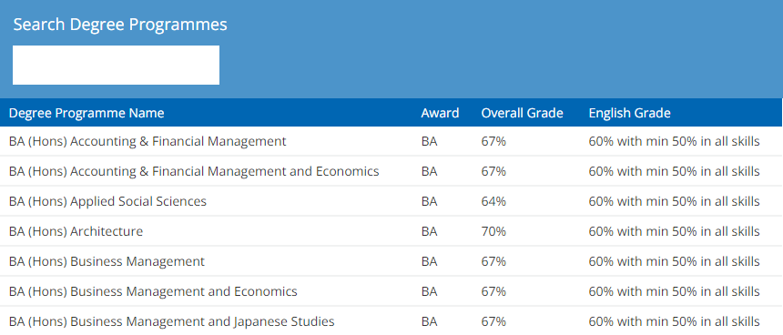Click the Search Degree Programmes input field
The height and width of the screenshot is (335, 783).
coord(116,65)
